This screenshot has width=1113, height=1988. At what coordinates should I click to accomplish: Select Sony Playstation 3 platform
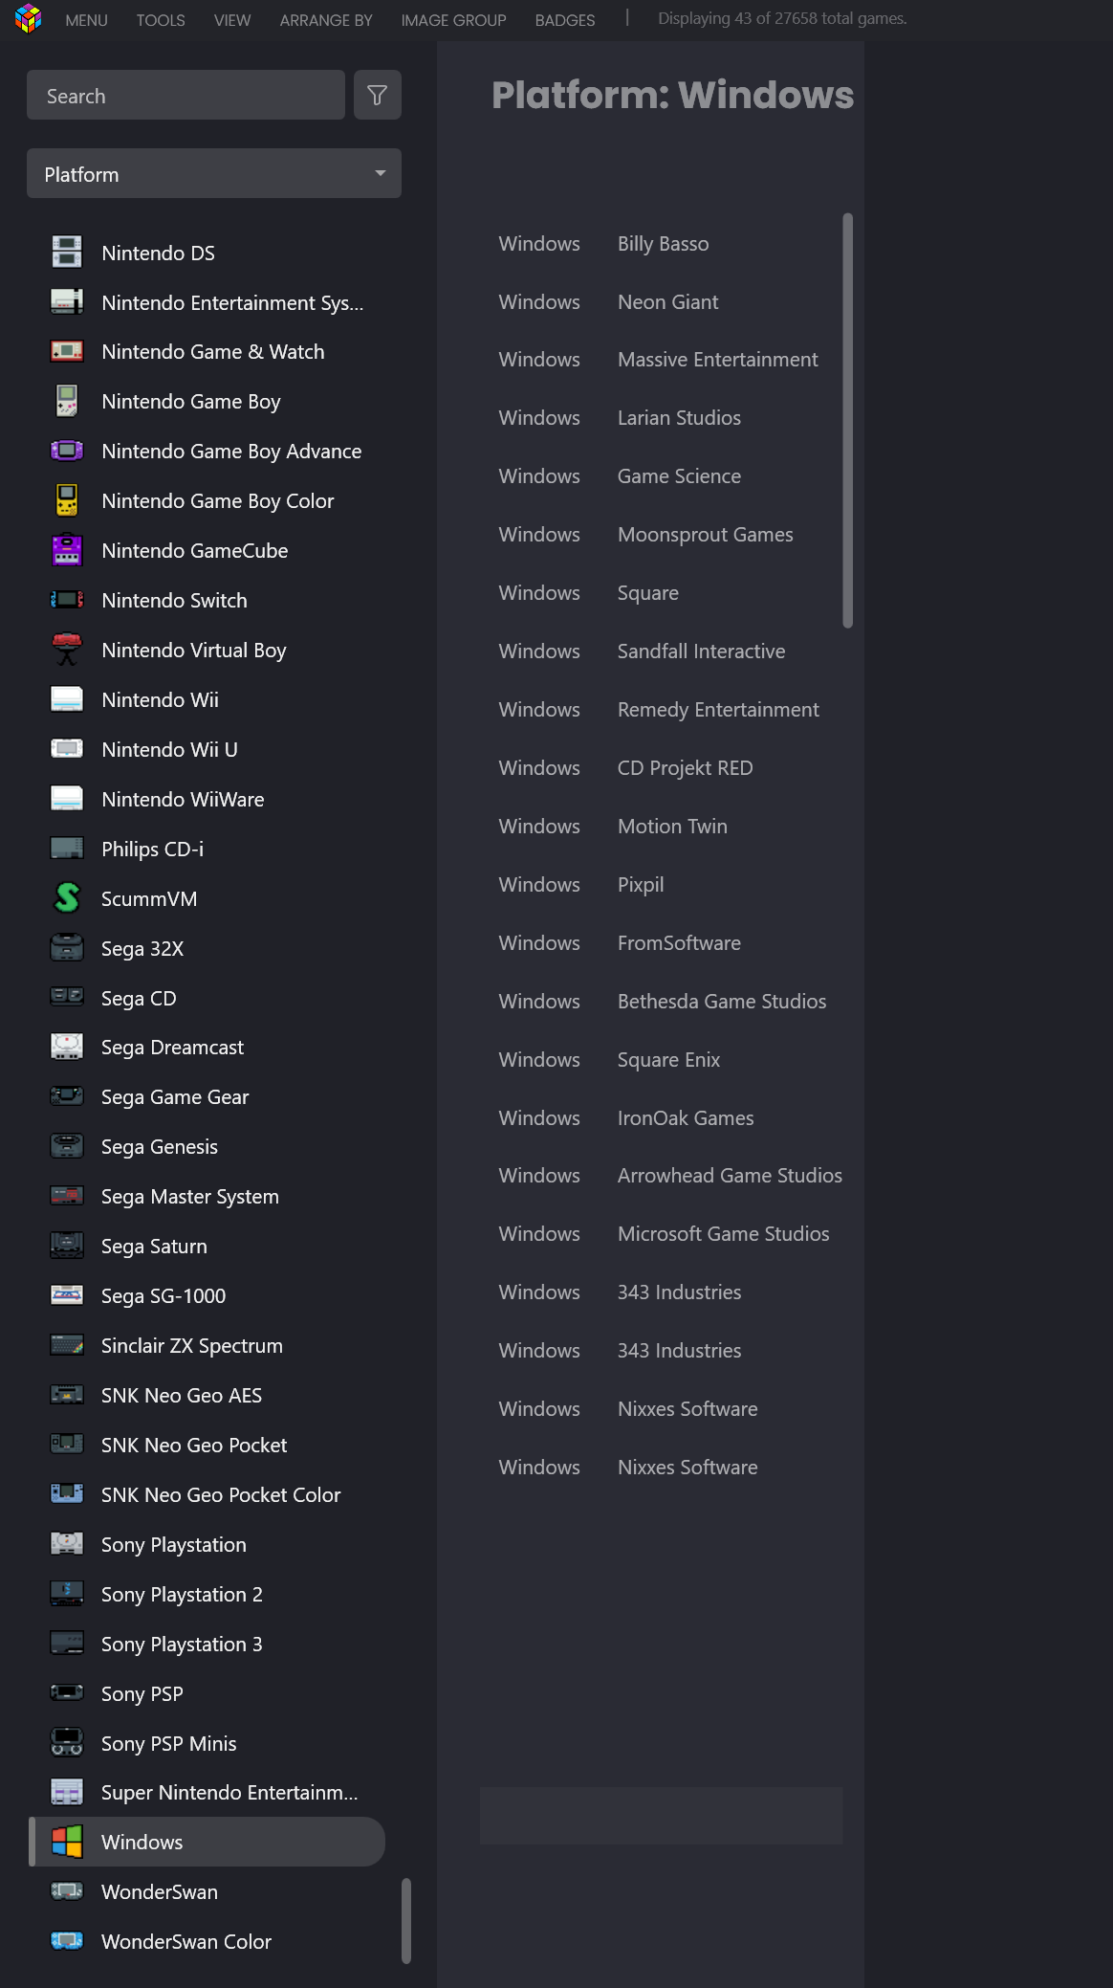[x=207, y=1645]
